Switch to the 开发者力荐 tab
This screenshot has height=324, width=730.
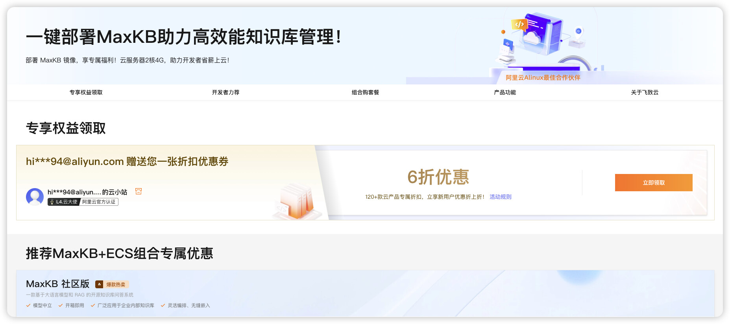tap(225, 92)
